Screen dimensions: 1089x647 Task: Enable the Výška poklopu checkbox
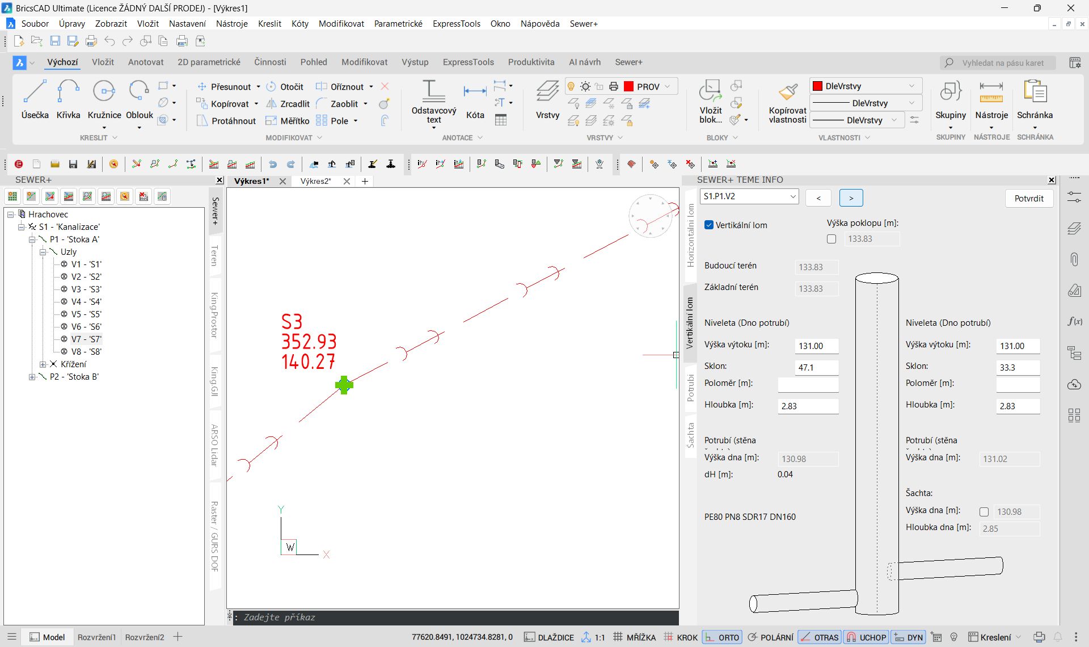(x=831, y=239)
